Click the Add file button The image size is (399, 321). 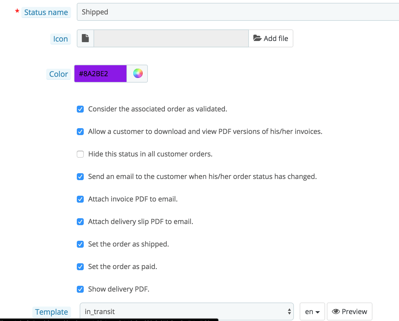(x=271, y=38)
